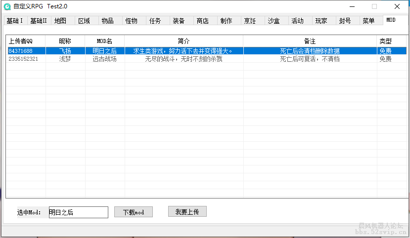
Task: Select the 商店 tab
Action: (x=205, y=21)
